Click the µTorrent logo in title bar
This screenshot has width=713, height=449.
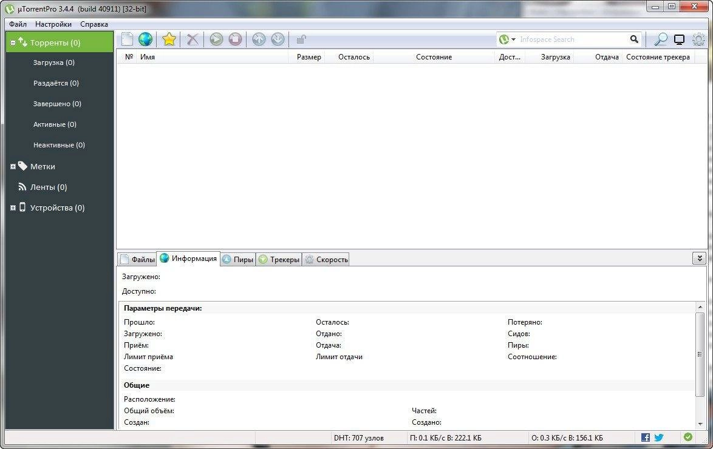click(10, 8)
